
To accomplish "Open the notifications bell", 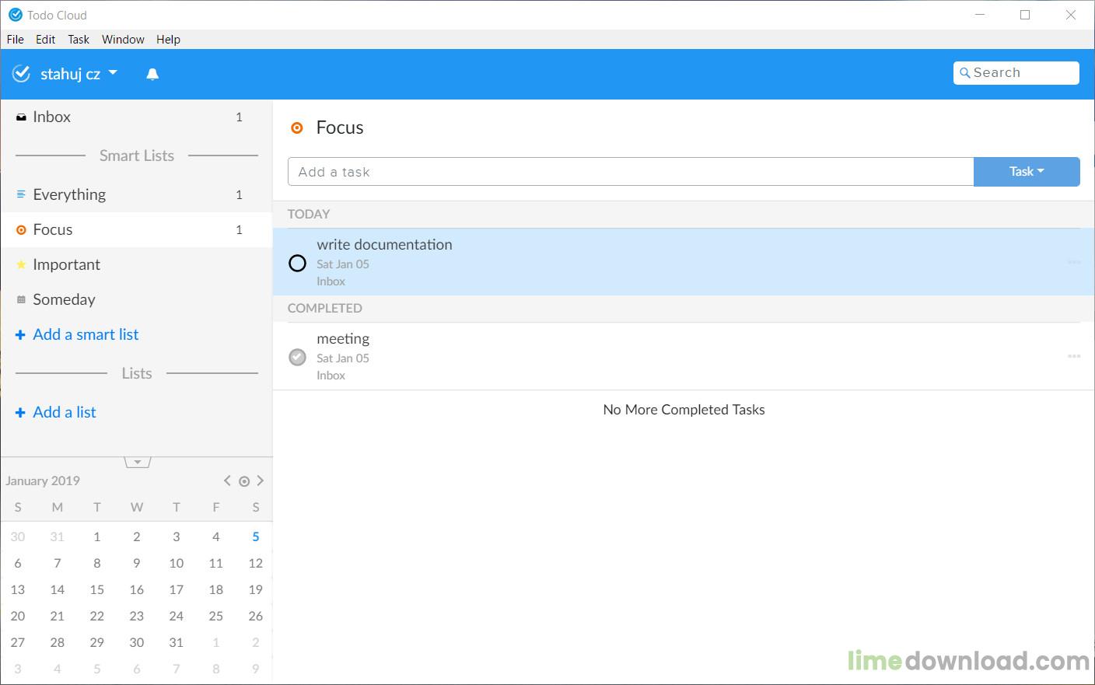I will click(152, 74).
